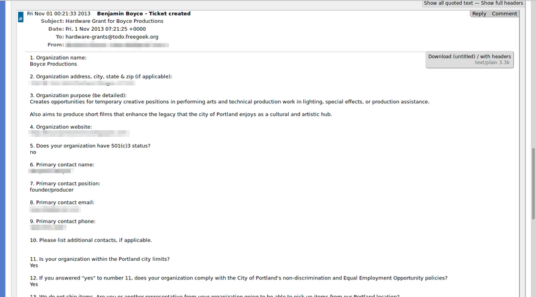Click the hardware-grants@todo.freegeek.org address

[112, 37]
